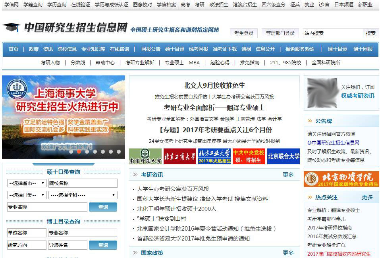Open the 更多 link for 考研资讯
380x258 pixels.
point(289,173)
